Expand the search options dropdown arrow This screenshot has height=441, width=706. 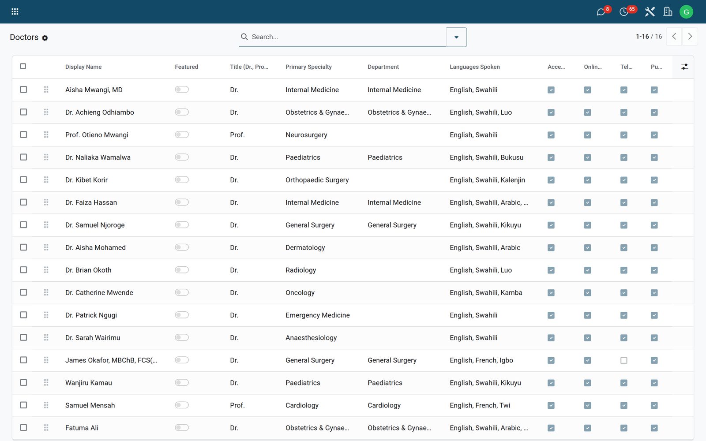(x=456, y=37)
